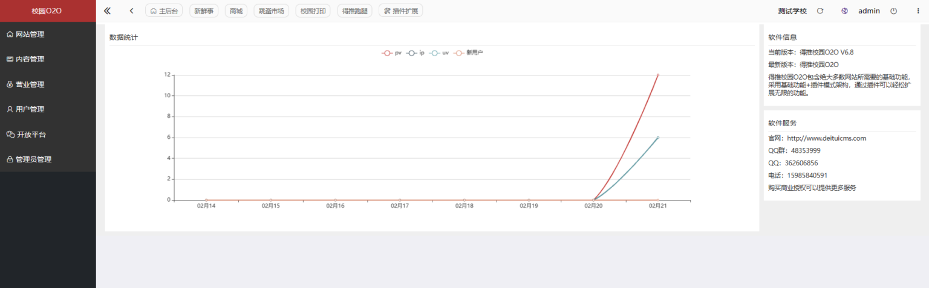Switch to the 跳蚤市场 tab

271,11
